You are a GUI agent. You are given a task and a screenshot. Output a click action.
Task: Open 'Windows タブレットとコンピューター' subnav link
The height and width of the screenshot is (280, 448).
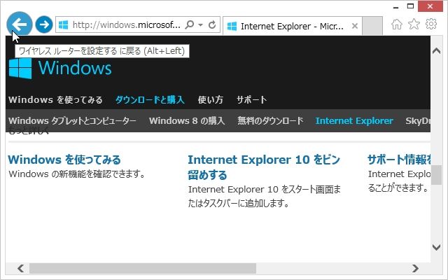tap(72, 120)
